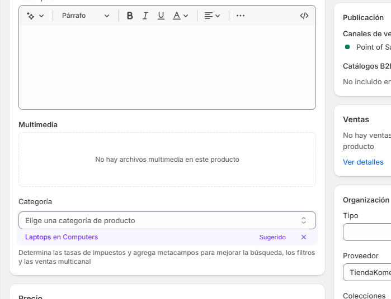Click the Tipo input field

[x=367, y=232]
